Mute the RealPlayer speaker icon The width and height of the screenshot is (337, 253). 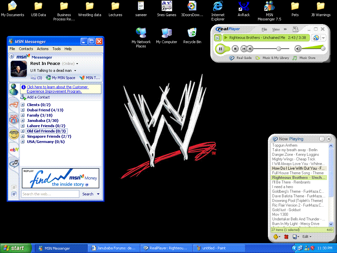(x=298, y=49)
